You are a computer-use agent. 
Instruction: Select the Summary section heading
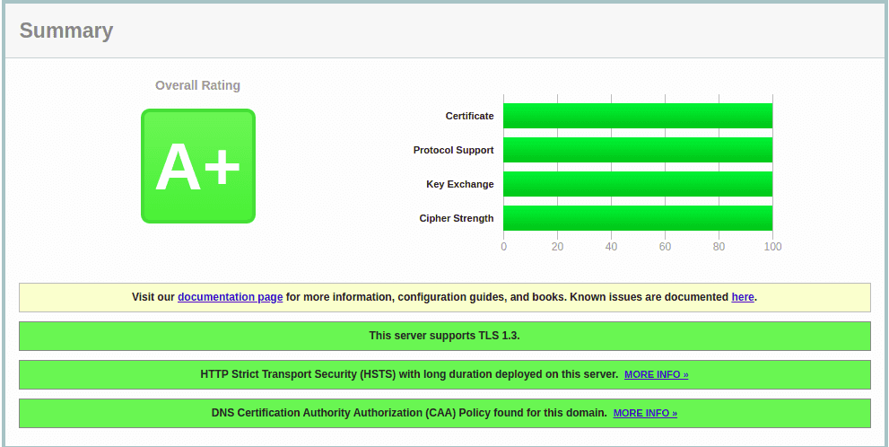pos(66,31)
